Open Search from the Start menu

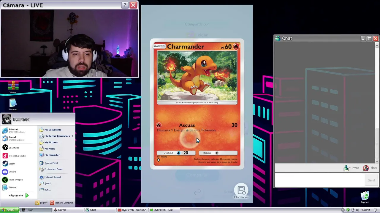coord(45,183)
